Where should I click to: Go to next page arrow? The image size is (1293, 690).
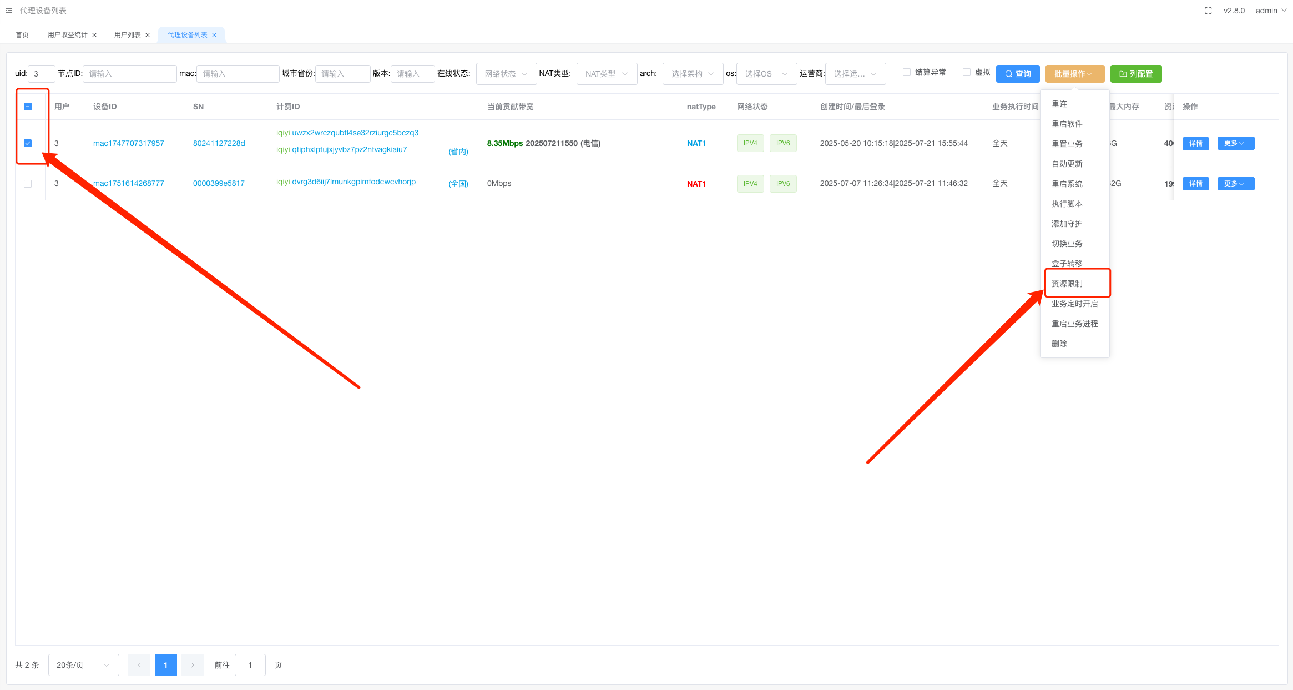click(x=193, y=665)
